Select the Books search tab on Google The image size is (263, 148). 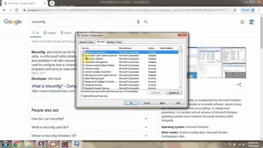pyautogui.click(x=66, y=33)
